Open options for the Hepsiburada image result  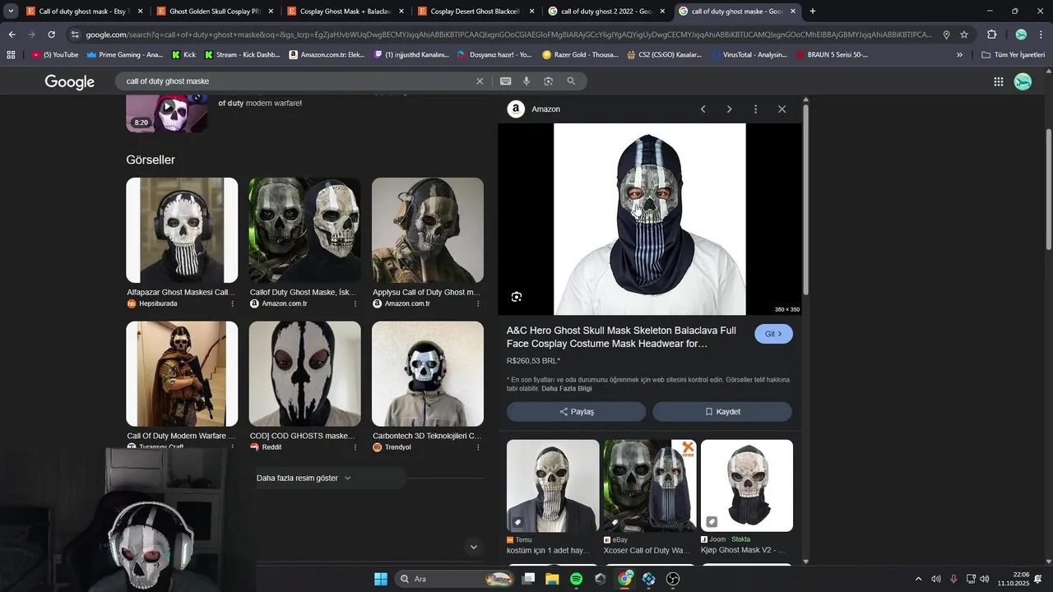coord(232,303)
